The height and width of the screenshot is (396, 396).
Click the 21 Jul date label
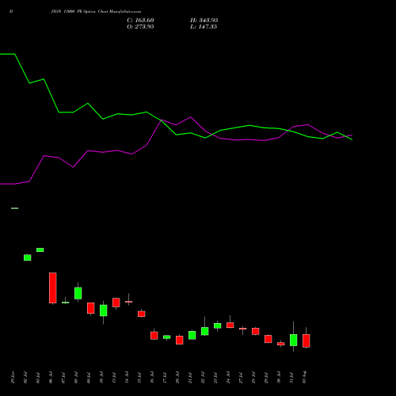(190, 377)
